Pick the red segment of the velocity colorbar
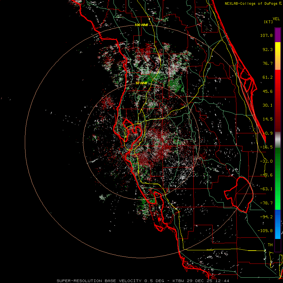 (278, 101)
